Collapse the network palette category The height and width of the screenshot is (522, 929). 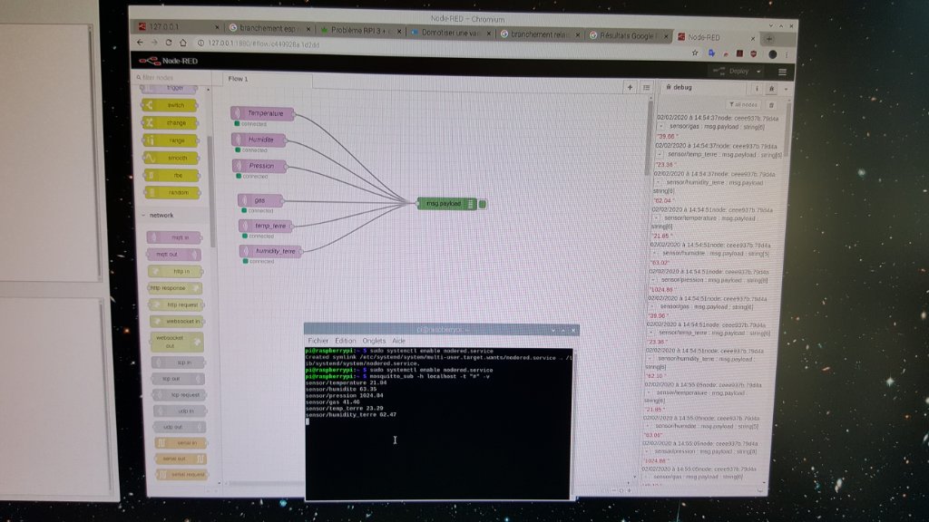pos(144,215)
